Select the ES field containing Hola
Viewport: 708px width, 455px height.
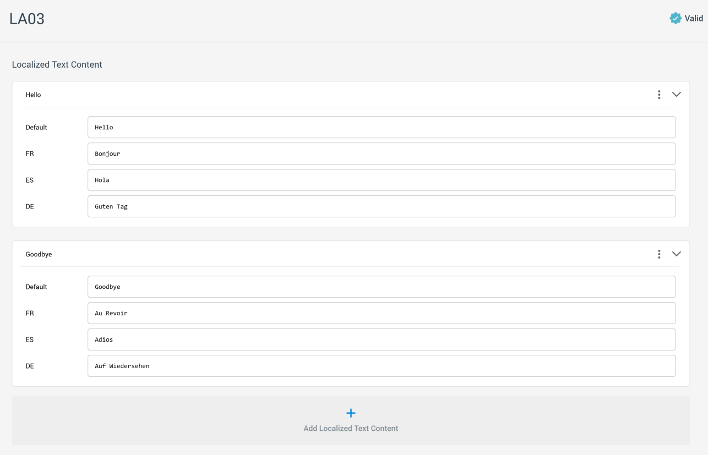[x=381, y=180]
